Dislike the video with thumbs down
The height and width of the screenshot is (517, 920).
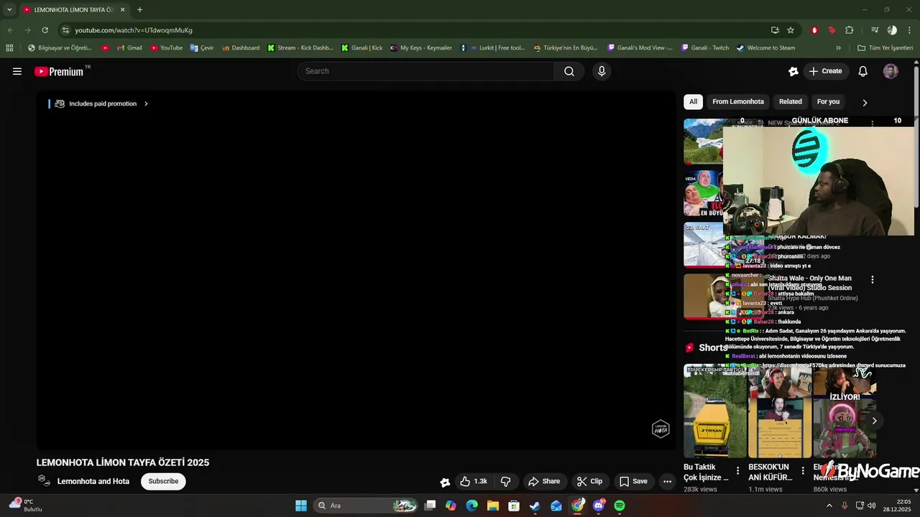(505, 481)
